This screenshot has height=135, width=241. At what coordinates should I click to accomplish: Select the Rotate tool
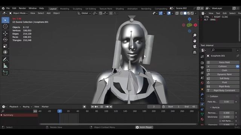(5, 40)
